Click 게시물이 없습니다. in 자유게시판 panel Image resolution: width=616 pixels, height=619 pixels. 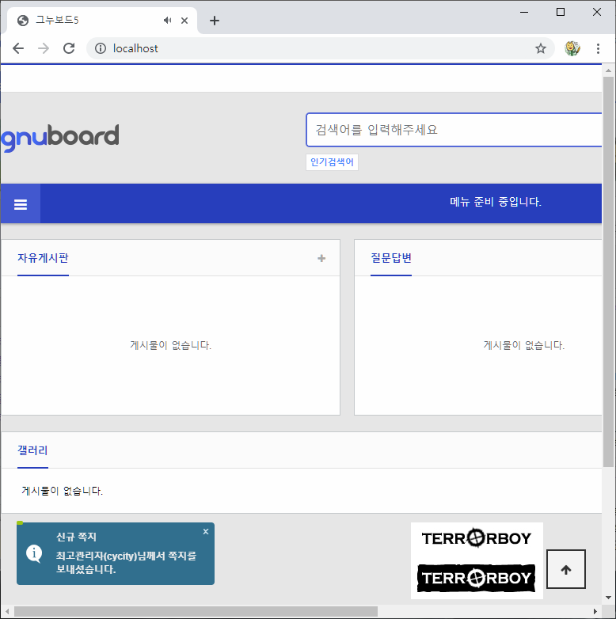coord(170,345)
